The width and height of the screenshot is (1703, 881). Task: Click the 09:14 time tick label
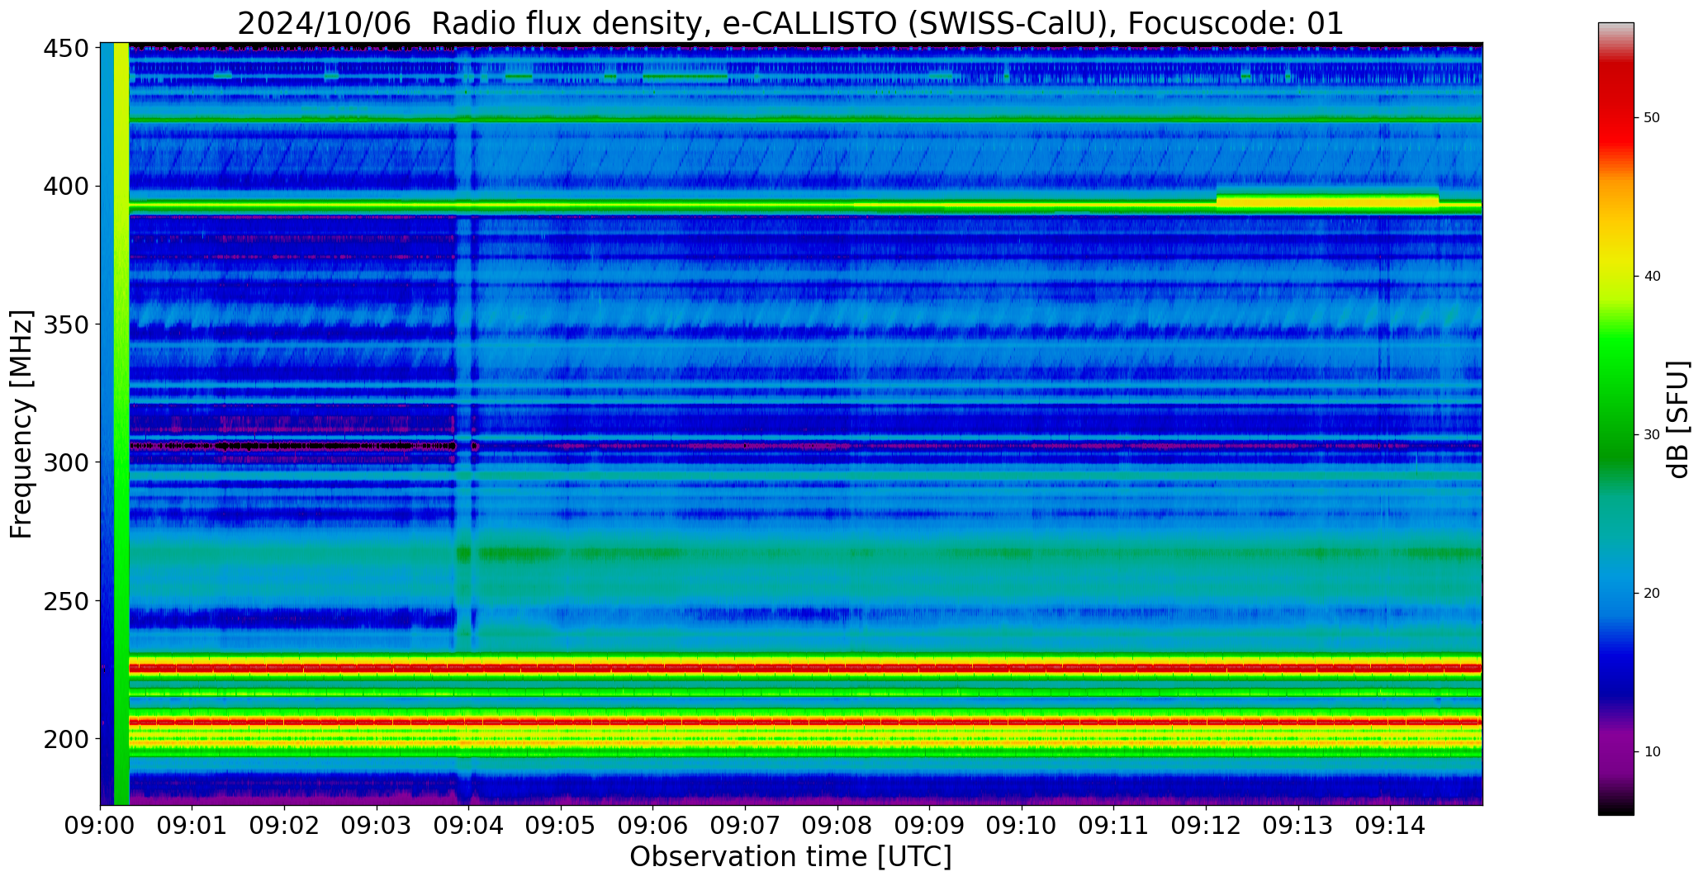1390,826
